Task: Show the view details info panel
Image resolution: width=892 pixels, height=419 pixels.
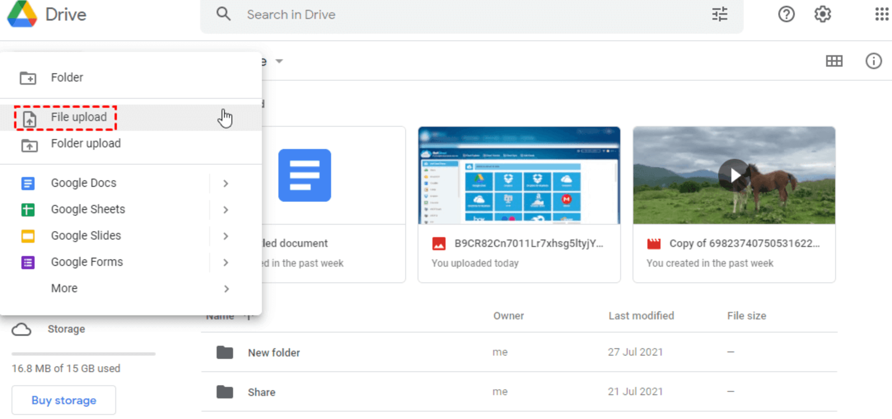Action: [x=873, y=61]
